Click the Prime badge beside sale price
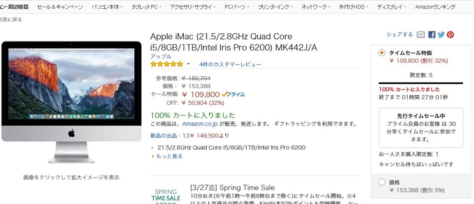 tap(233, 94)
